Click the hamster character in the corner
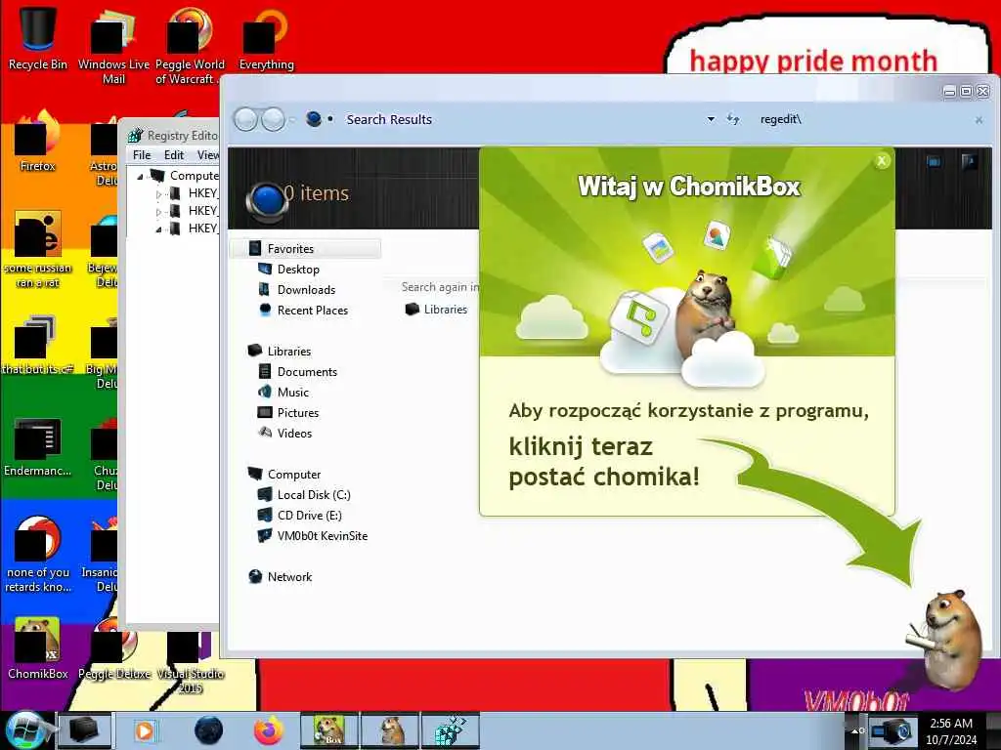Image resolution: width=1001 pixels, height=750 pixels. (x=946, y=641)
